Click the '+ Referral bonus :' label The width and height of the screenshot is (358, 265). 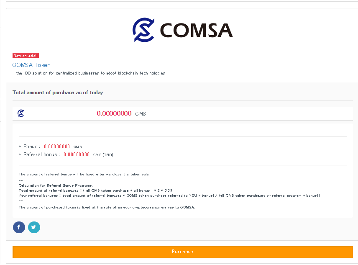(x=39, y=154)
